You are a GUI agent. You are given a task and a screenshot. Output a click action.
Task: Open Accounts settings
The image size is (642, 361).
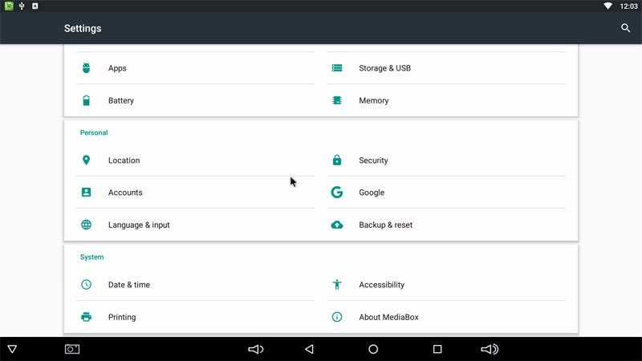pyautogui.click(x=125, y=193)
